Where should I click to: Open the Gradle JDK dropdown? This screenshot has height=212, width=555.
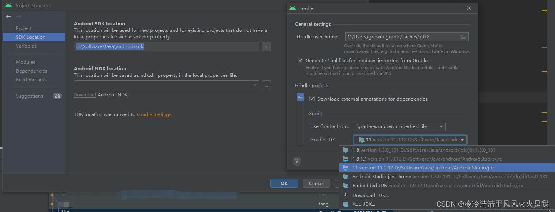(410, 140)
